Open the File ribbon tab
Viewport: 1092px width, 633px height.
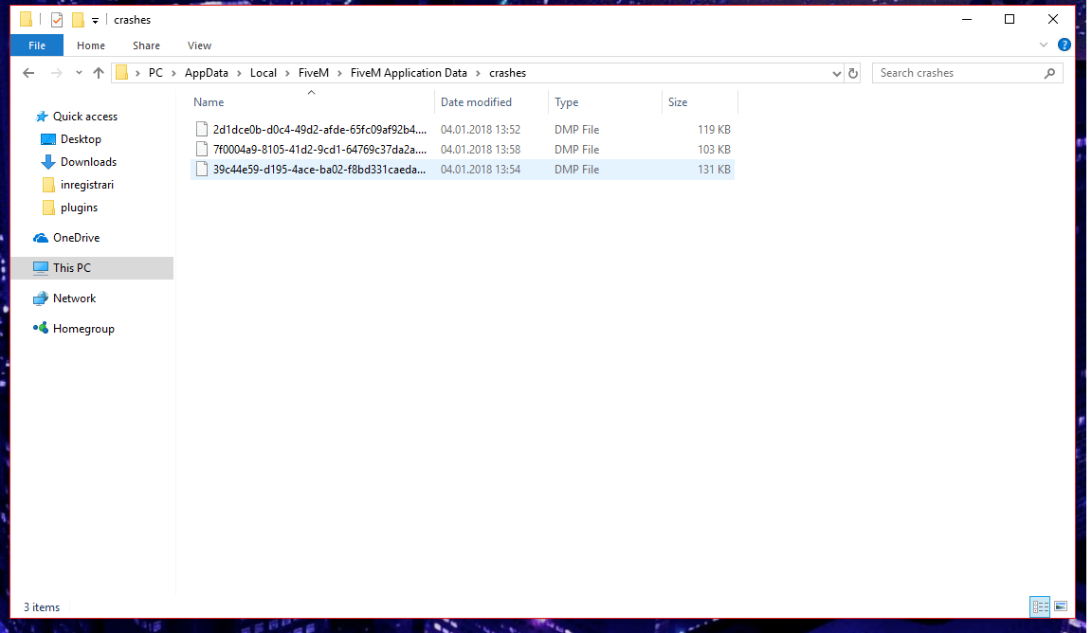point(37,45)
